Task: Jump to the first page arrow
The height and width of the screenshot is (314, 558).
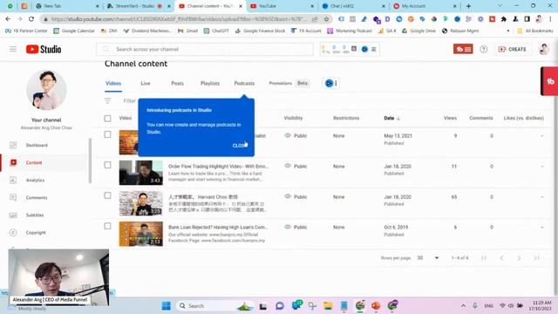Action: pos(484,258)
